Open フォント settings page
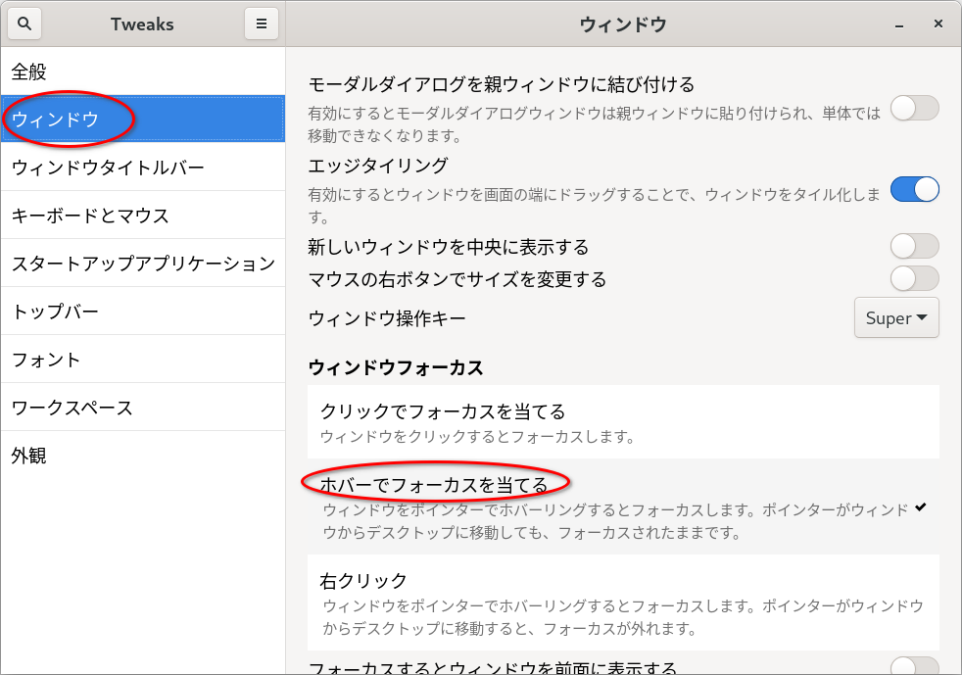This screenshot has width=962, height=675. 143,359
